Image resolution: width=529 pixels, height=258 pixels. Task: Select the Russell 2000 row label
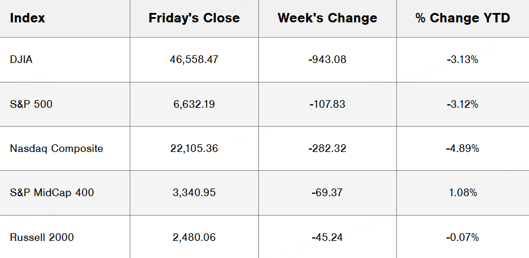[42, 237]
